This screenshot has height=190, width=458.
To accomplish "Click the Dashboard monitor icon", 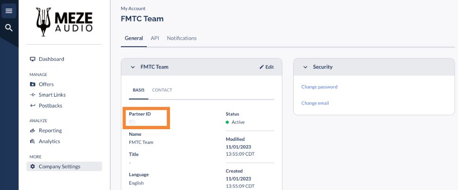I will click(x=33, y=59).
